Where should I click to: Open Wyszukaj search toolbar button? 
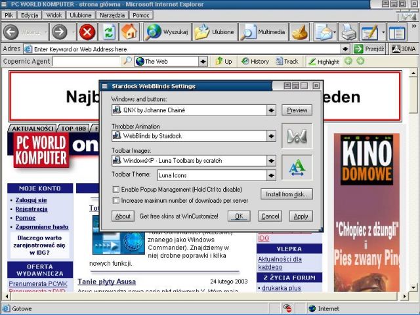[x=167, y=32]
